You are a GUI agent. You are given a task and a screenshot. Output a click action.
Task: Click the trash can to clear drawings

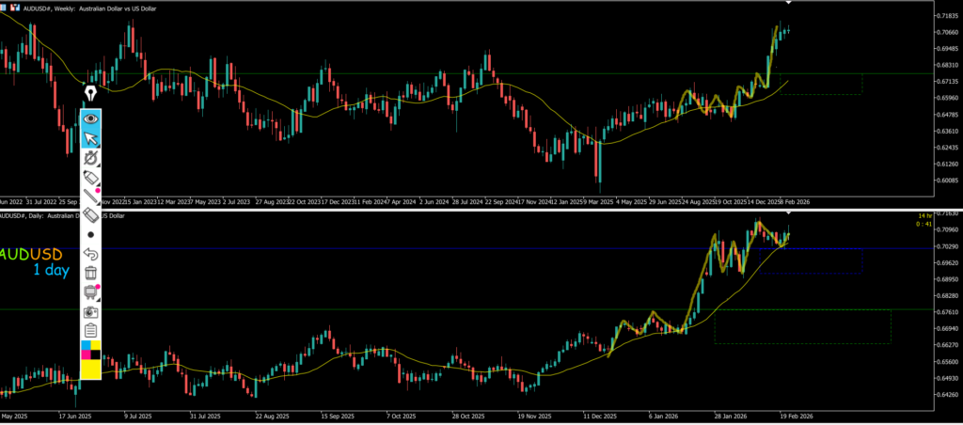[x=91, y=274]
